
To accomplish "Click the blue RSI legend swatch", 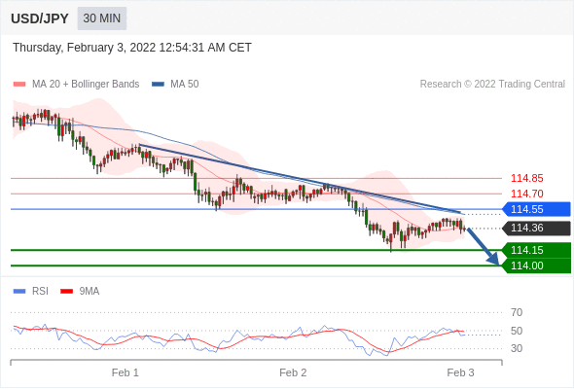I will (19, 292).
